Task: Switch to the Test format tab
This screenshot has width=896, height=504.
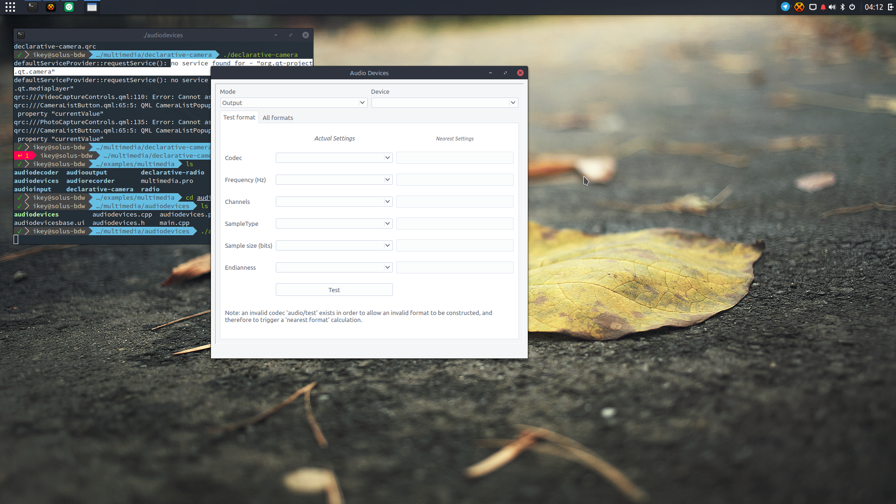Action: (x=239, y=118)
